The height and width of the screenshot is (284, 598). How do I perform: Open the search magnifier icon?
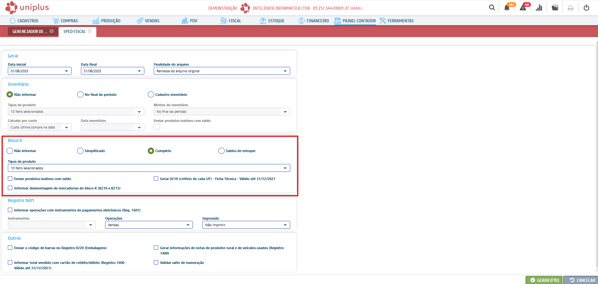coord(492,8)
